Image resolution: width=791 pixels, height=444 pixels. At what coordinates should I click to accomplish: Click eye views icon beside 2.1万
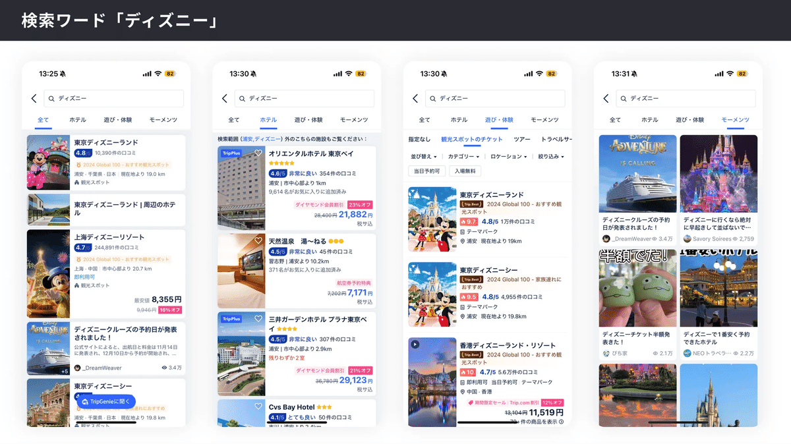click(655, 353)
